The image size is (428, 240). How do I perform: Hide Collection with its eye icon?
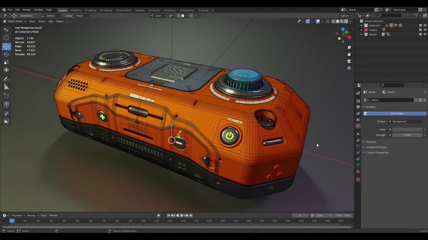tap(424, 26)
